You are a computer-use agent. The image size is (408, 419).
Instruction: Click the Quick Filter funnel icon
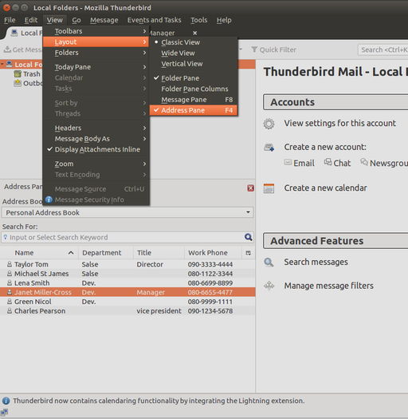coord(254,49)
